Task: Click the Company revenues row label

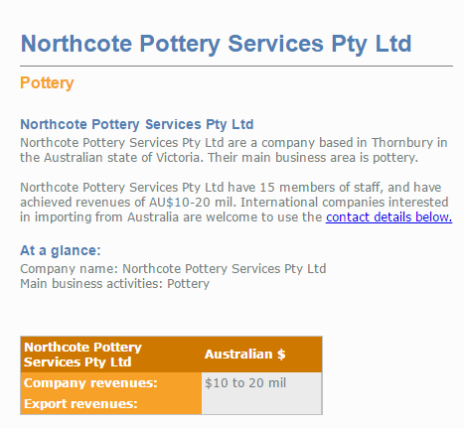Action: pos(90,383)
